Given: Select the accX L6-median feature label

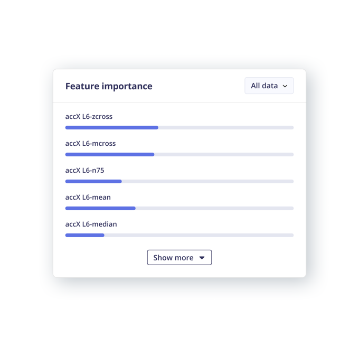Looking at the screenshot, I should (x=91, y=224).
